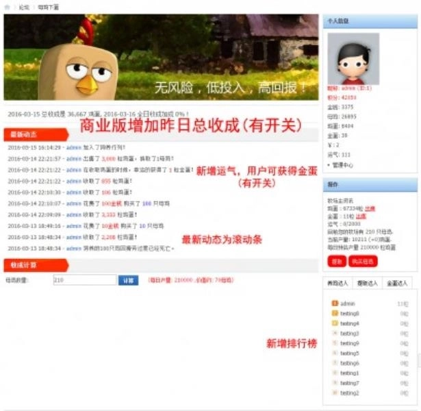
Task: Click the 2016-03-15 total harvest 36,667 notice
Action: point(98,114)
